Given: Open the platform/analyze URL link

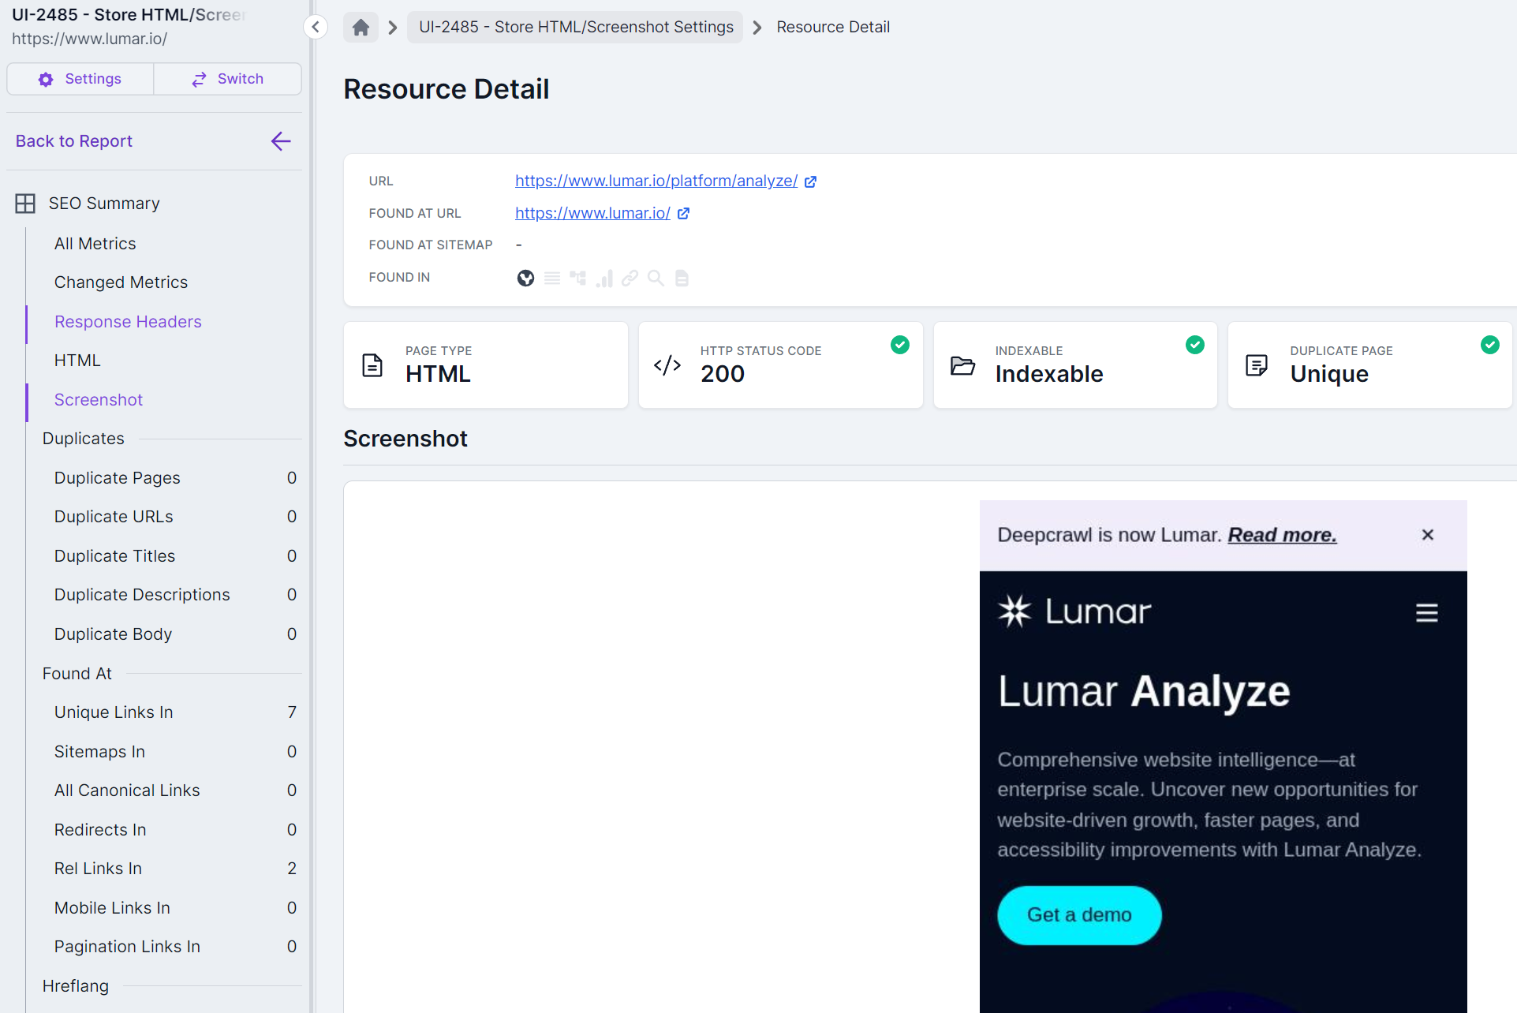Looking at the screenshot, I should (x=656, y=181).
